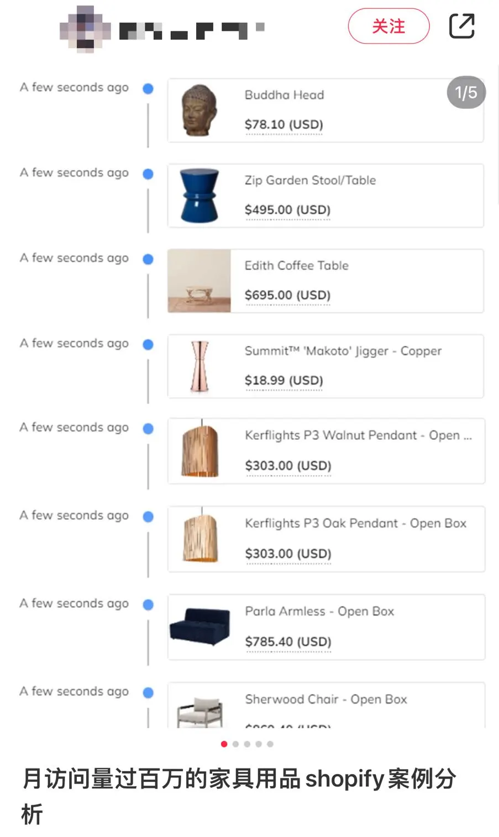Click the Buddha Head timeline dot

point(148,88)
